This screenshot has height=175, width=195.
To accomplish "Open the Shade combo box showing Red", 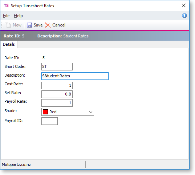I will pos(68,112).
